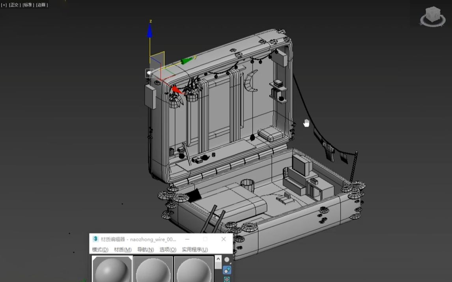Image resolution: width=452 pixels, height=282 pixels.
Task: Open the 模式(D) menu in material editor
Action: coord(102,249)
